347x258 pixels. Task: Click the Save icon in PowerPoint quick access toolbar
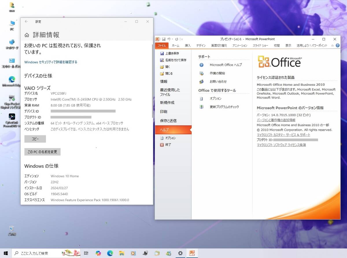click(x=164, y=39)
